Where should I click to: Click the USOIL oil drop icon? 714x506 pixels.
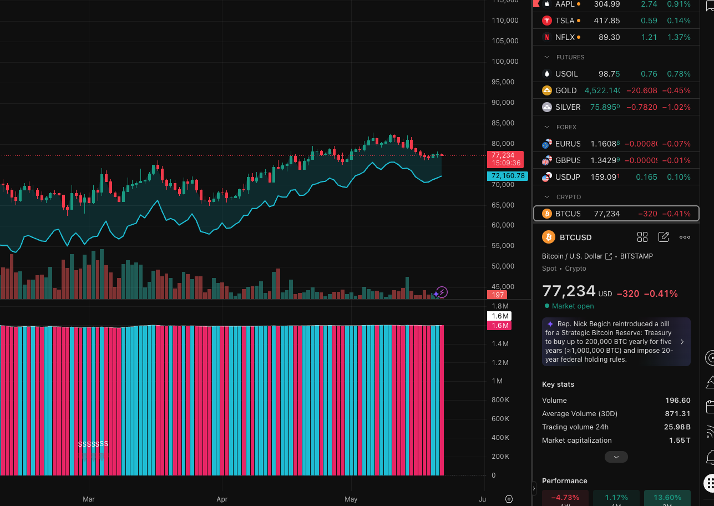[x=546, y=74]
